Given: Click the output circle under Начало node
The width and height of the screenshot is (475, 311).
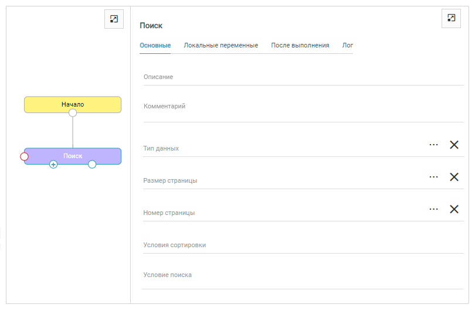Looking at the screenshot, I should [73, 112].
